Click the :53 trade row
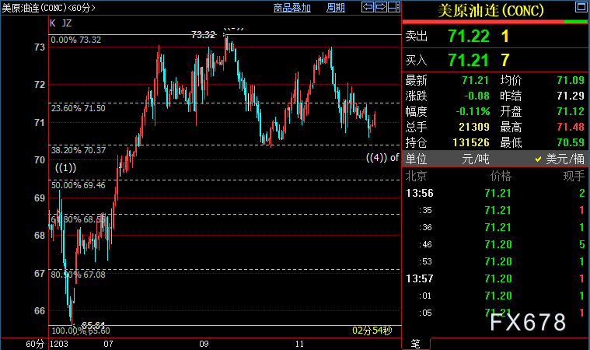 (495, 261)
